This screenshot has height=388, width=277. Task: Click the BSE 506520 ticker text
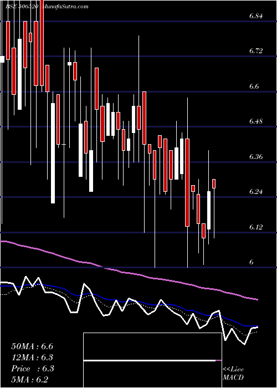tap(22, 7)
